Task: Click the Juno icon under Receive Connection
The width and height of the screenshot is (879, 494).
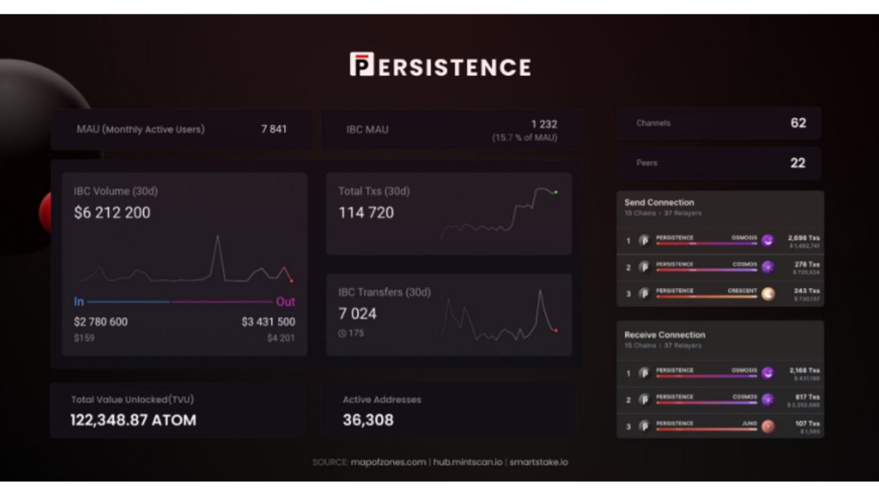Action: click(x=768, y=426)
